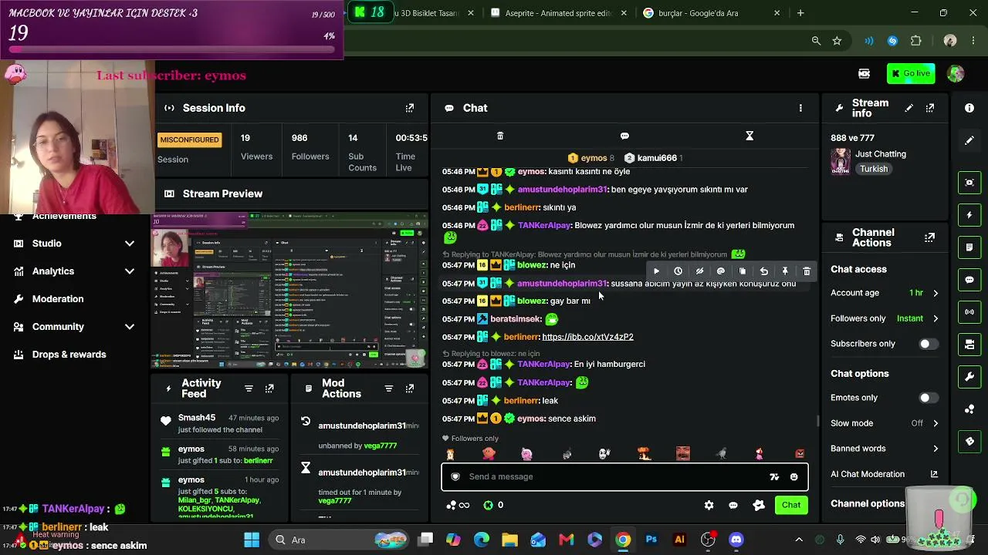Open the emoji picker in the message box
Viewport: 988px width, 555px height.
(x=793, y=477)
